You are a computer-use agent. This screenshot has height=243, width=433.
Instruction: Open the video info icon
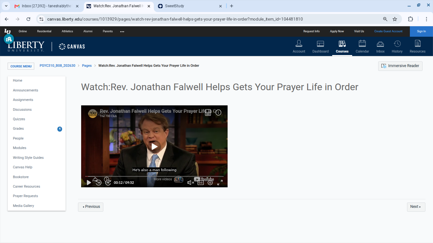218,112
